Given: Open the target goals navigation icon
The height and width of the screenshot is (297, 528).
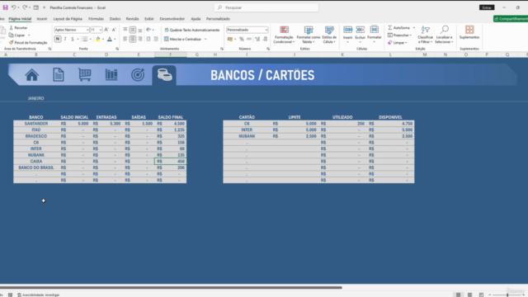Looking at the screenshot, I should [138, 75].
